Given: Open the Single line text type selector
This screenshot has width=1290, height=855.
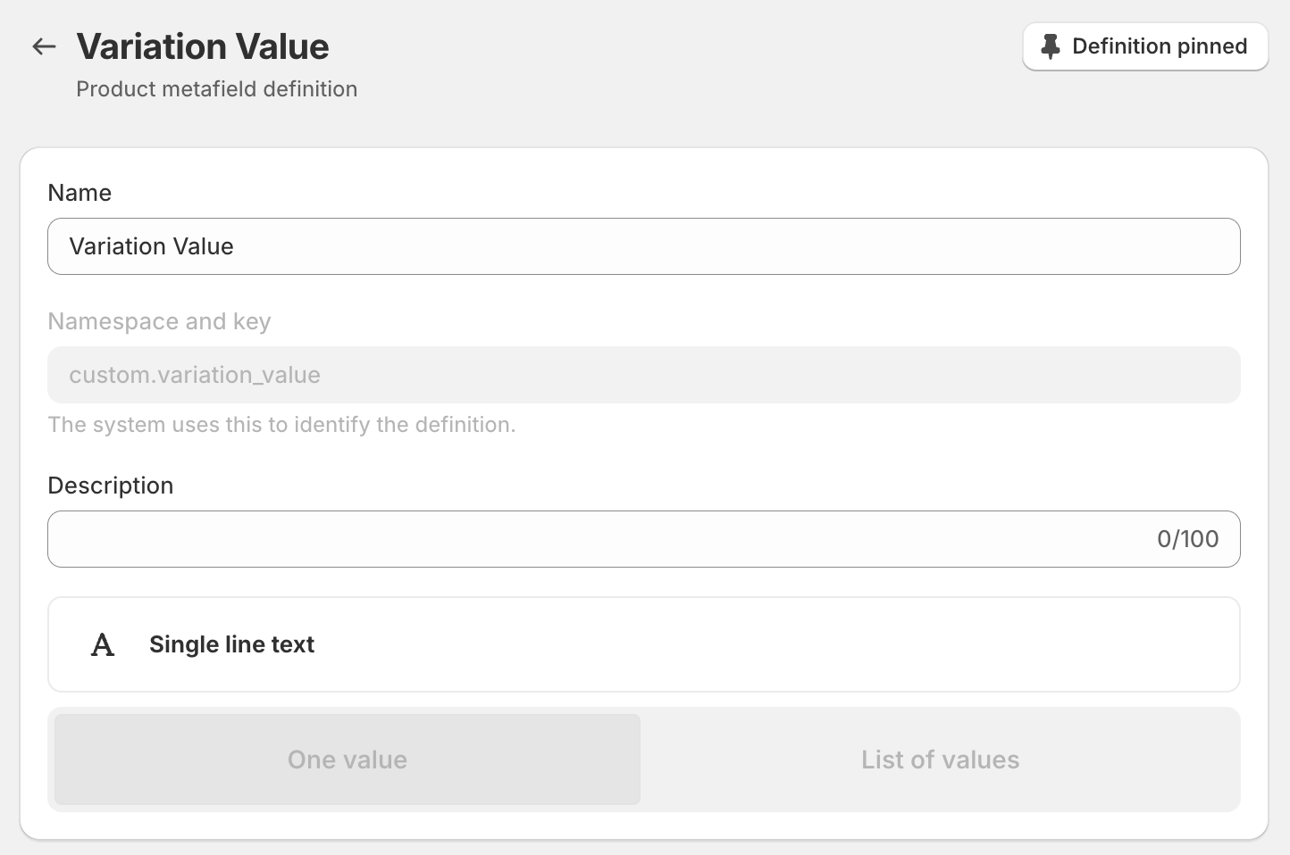Looking at the screenshot, I should click(643, 644).
